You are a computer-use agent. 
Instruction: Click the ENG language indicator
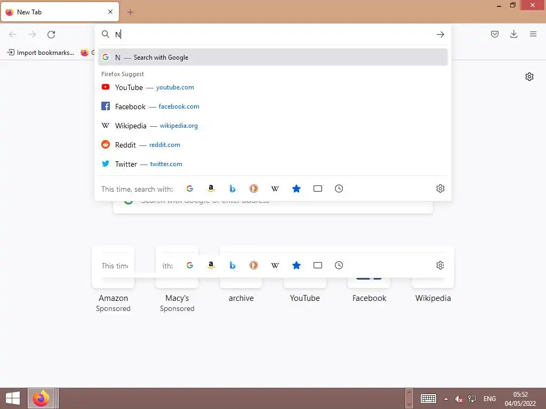click(489, 399)
